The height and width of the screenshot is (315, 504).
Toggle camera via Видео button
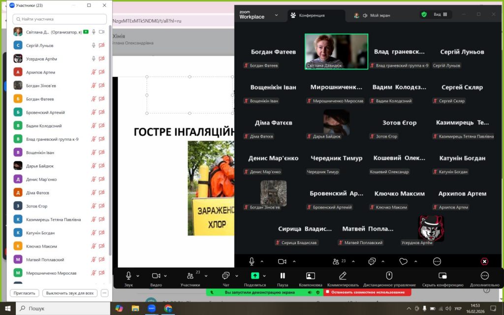pos(156,276)
